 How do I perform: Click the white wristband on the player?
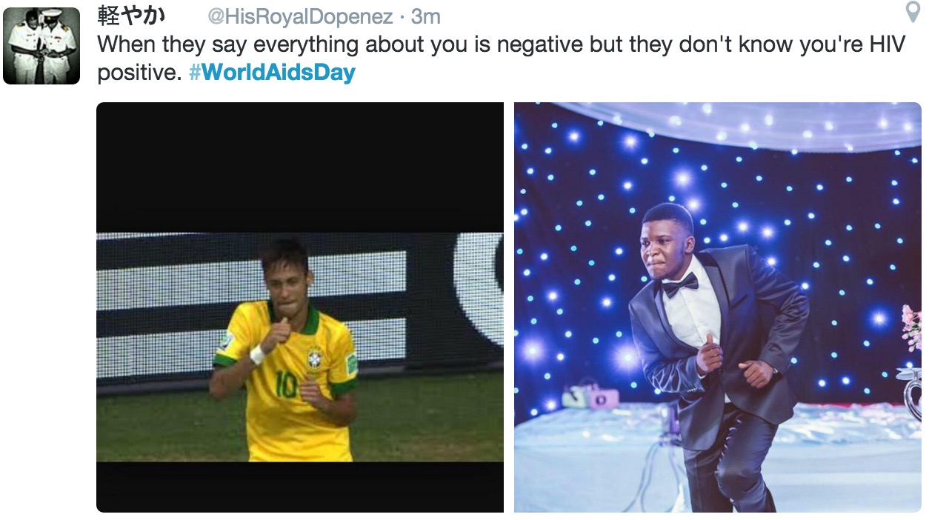point(257,355)
